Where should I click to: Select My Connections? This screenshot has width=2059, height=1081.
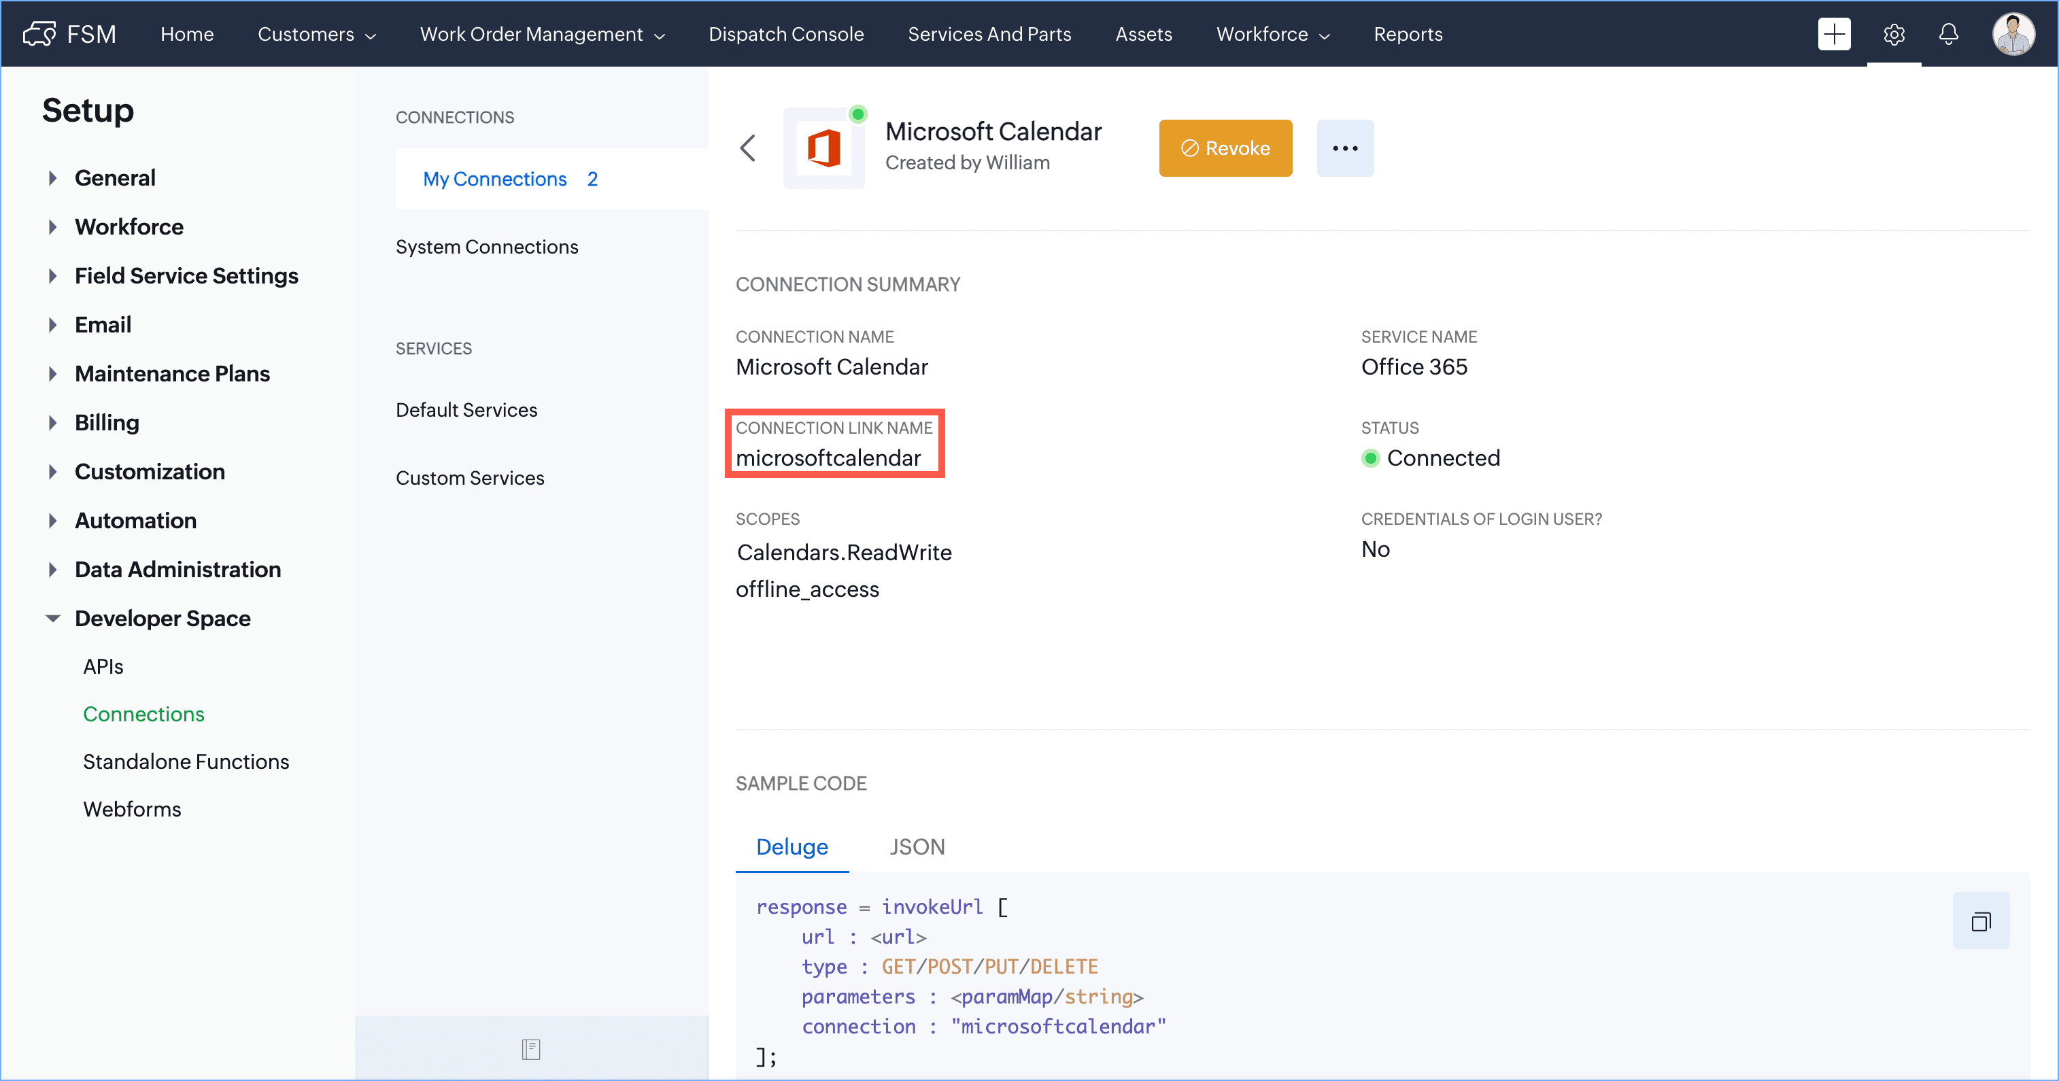point(551,178)
